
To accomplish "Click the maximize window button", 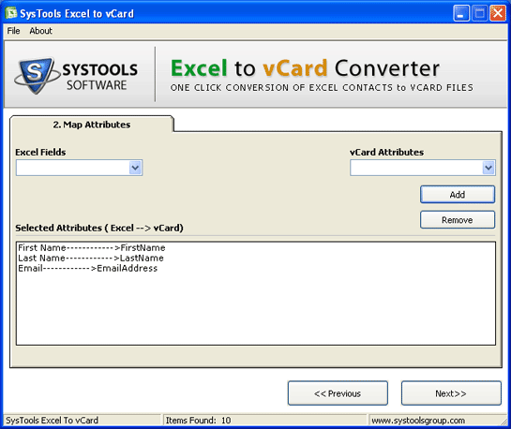I will tap(479, 14).
